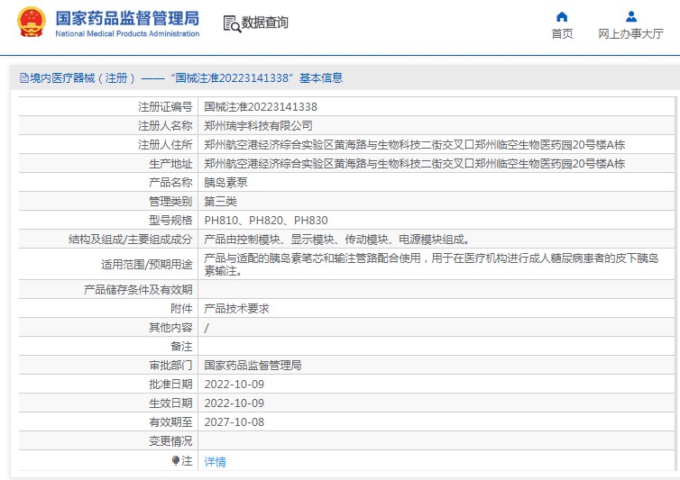Viewport: 680px width, 480px height.
Task: Open the 详情 details link
Action: pyautogui.click(x=216, y=462)
